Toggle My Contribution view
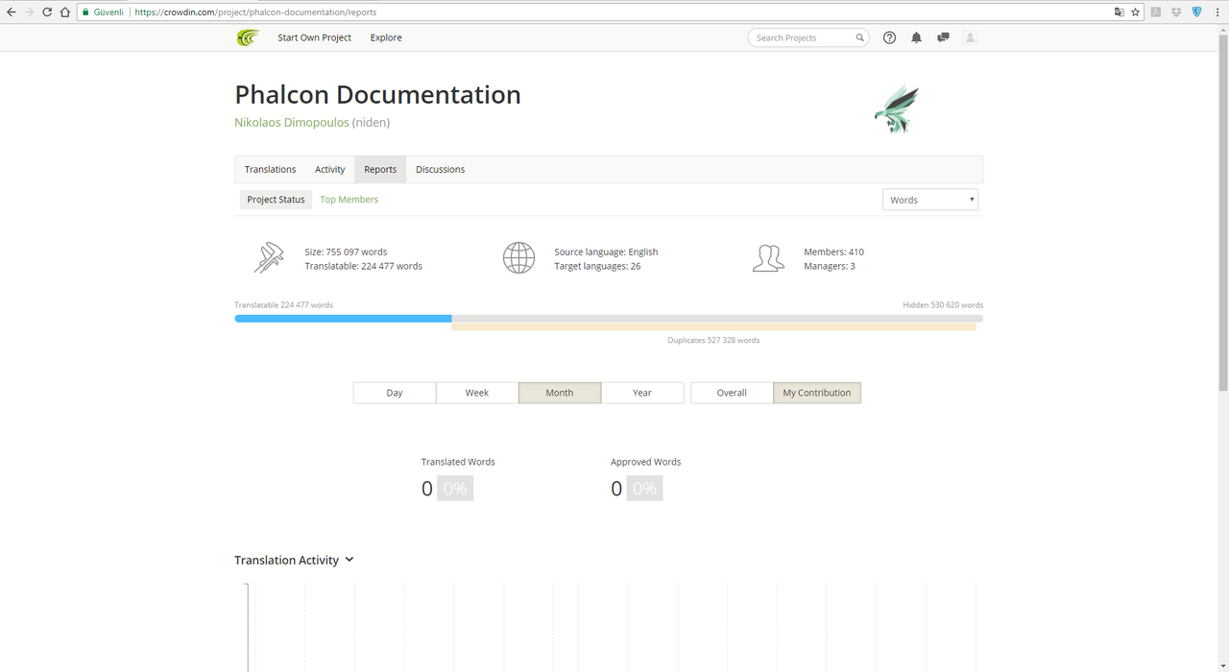1229x672 pixels. (817, 393)
